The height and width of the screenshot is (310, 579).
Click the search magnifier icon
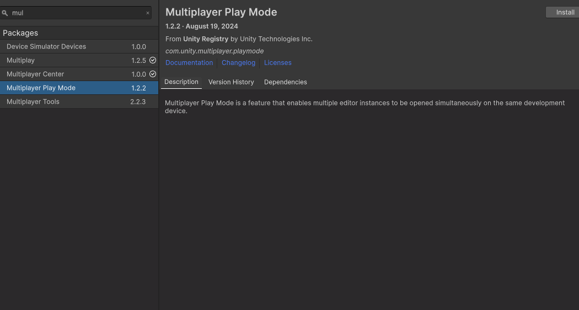click(x=5, y=13)
